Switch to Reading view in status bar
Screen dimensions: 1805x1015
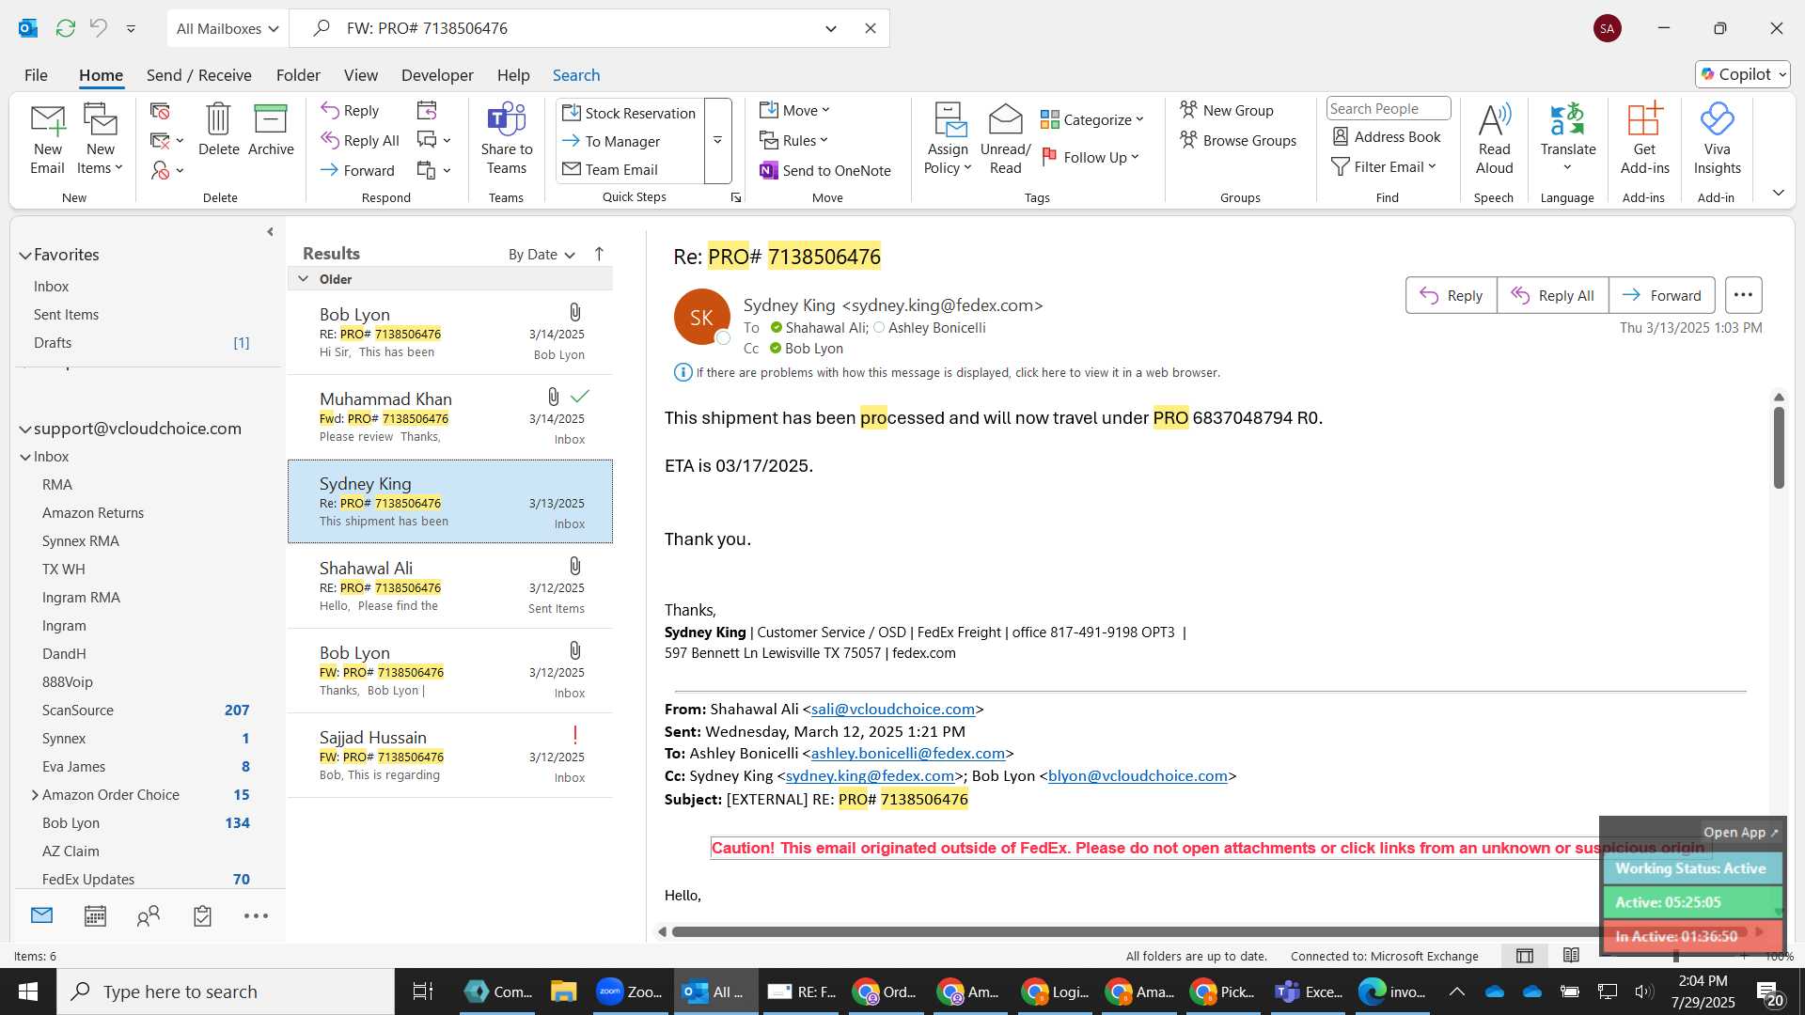click(1571, 956)
